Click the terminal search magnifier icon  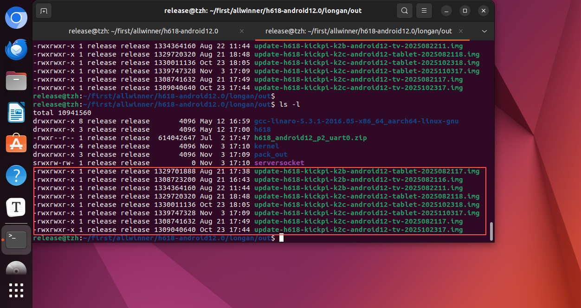click(x=405, y=11)
